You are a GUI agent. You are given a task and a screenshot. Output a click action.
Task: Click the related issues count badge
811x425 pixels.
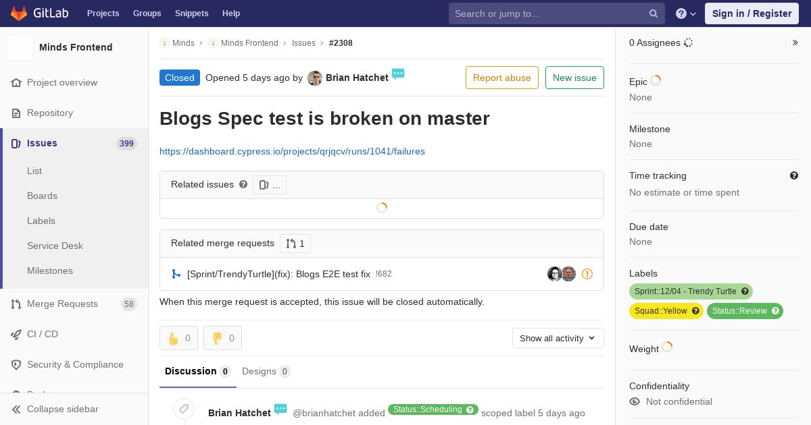coord(270,185)
